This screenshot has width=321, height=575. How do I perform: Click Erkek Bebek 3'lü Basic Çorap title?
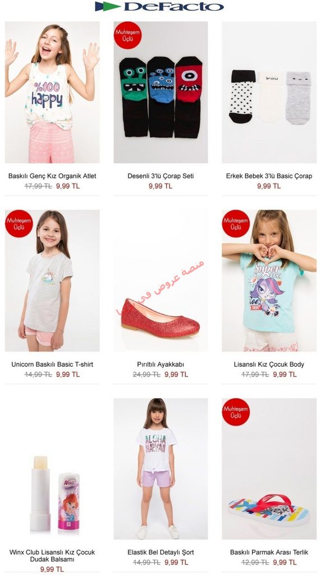tap(269, 176)
